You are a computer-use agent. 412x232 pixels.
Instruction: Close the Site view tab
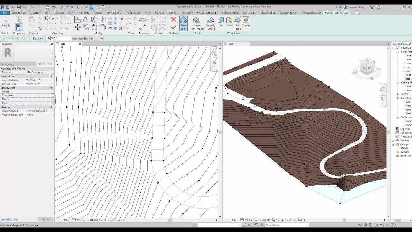[x=80, y=44]
